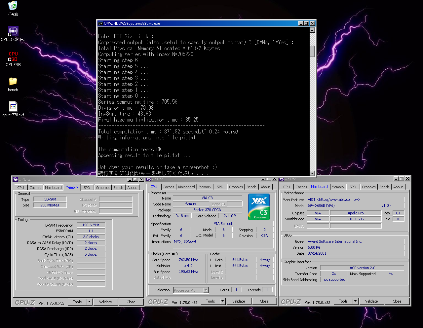Viewport: 423px width, 328px height.
Task: Switch to Caches tab in Memory window
Action: [35, 188]
